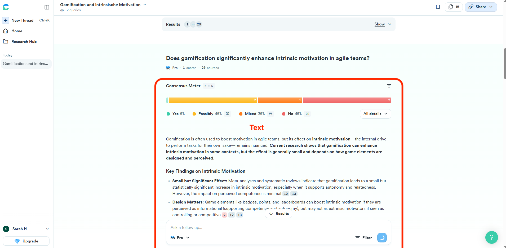Bookmark this thread
This screenshot has height=248, width=506.
point(438,7)
